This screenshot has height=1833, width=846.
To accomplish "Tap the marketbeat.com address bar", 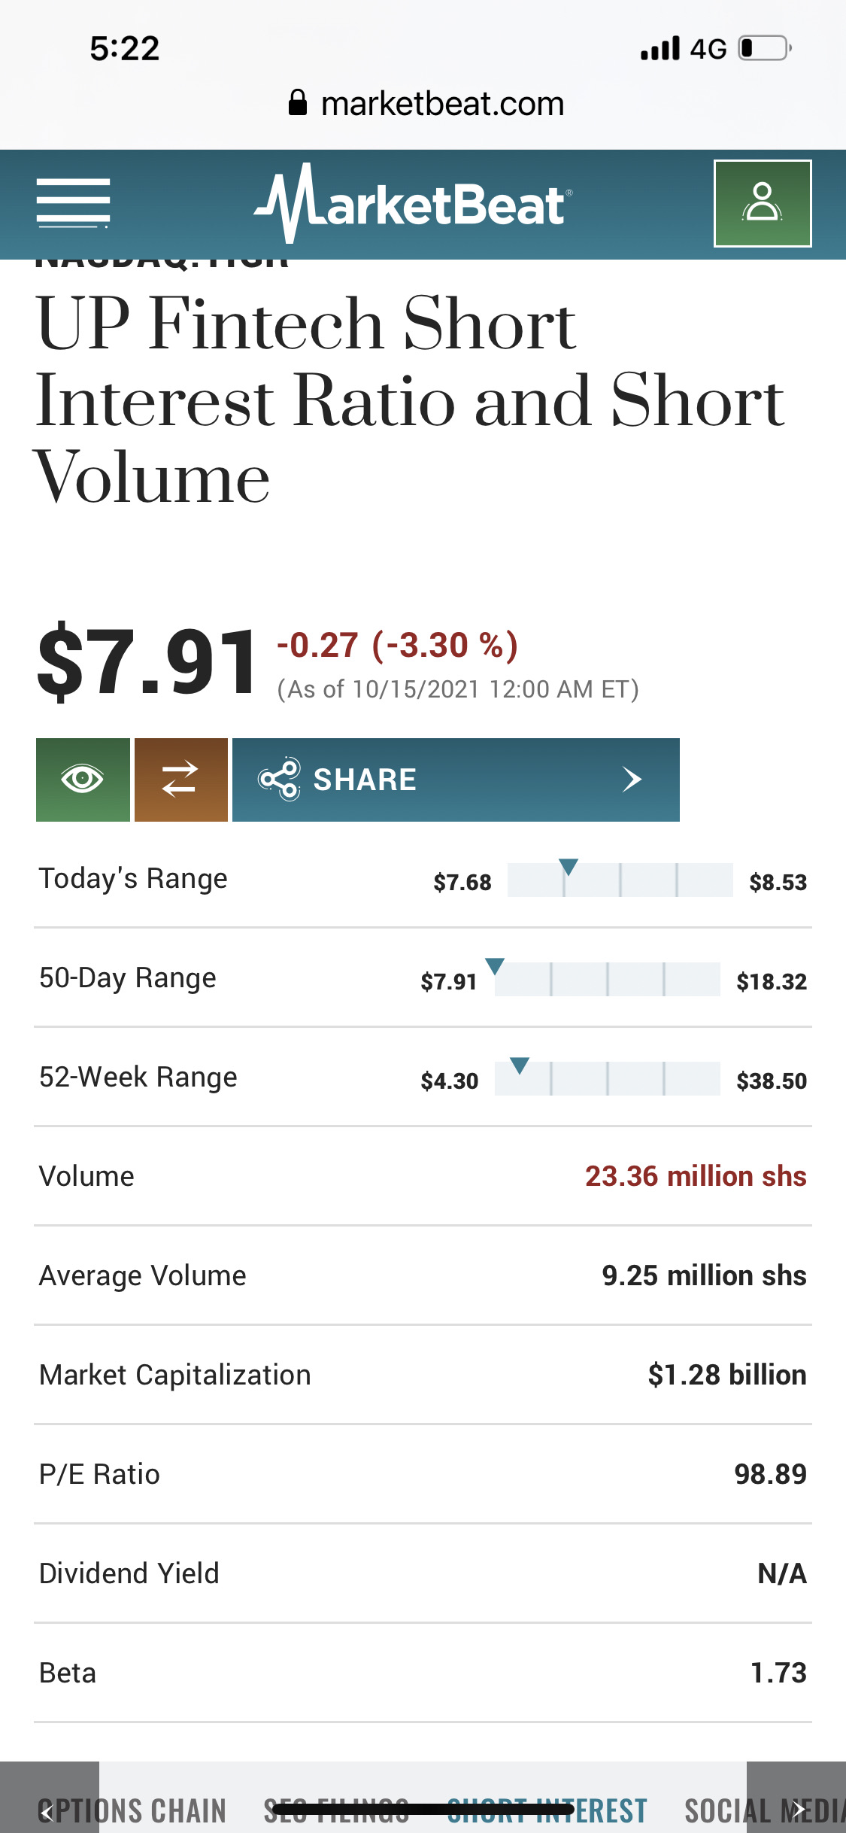I will [x=442, y=104].
